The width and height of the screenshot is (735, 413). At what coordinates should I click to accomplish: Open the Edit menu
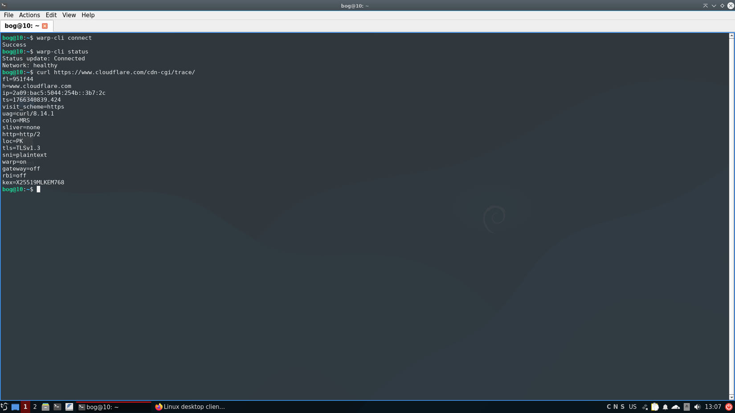(x=51, y=15)
